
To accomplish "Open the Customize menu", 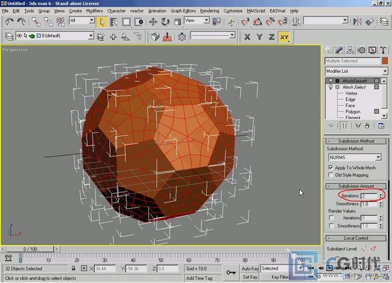I will pos(233,11).
